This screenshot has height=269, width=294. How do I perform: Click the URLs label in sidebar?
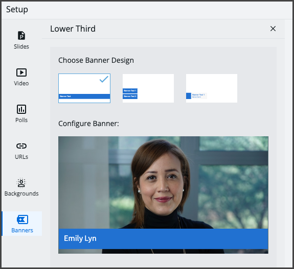(21, 157)
